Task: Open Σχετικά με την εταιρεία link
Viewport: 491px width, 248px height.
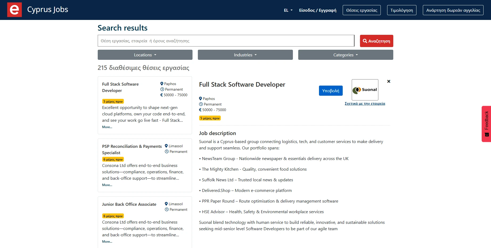Action: point(365,104)
